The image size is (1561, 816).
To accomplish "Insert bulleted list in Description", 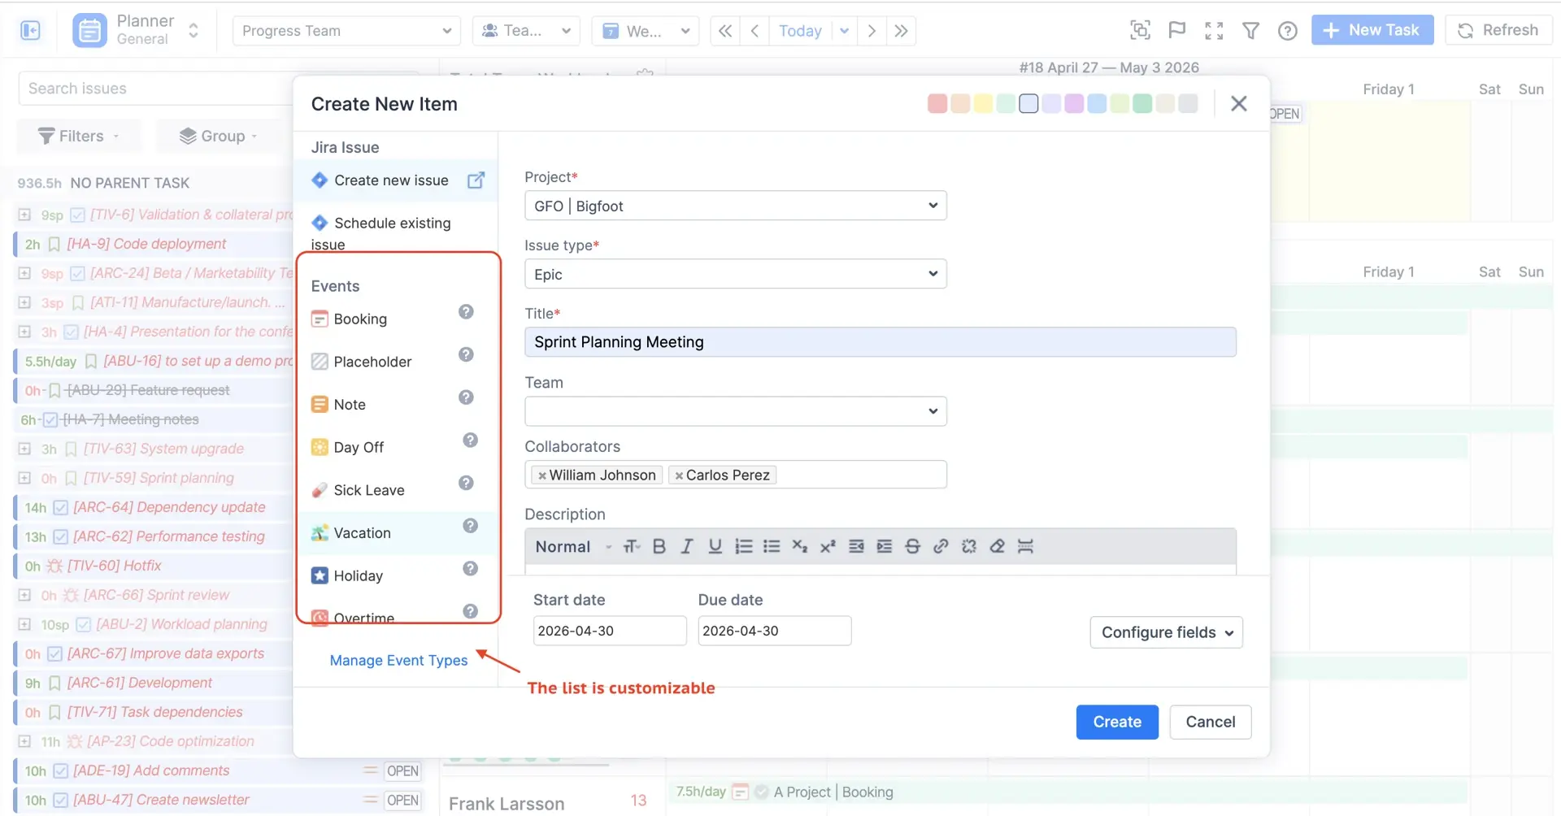I will tap(772, 546).
